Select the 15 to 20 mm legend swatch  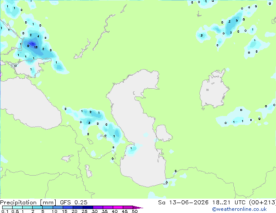click(68, 207)
